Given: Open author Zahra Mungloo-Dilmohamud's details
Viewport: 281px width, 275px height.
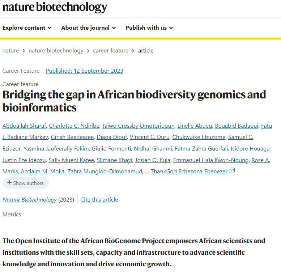Looking at the screenshot, I should (105, 172).
